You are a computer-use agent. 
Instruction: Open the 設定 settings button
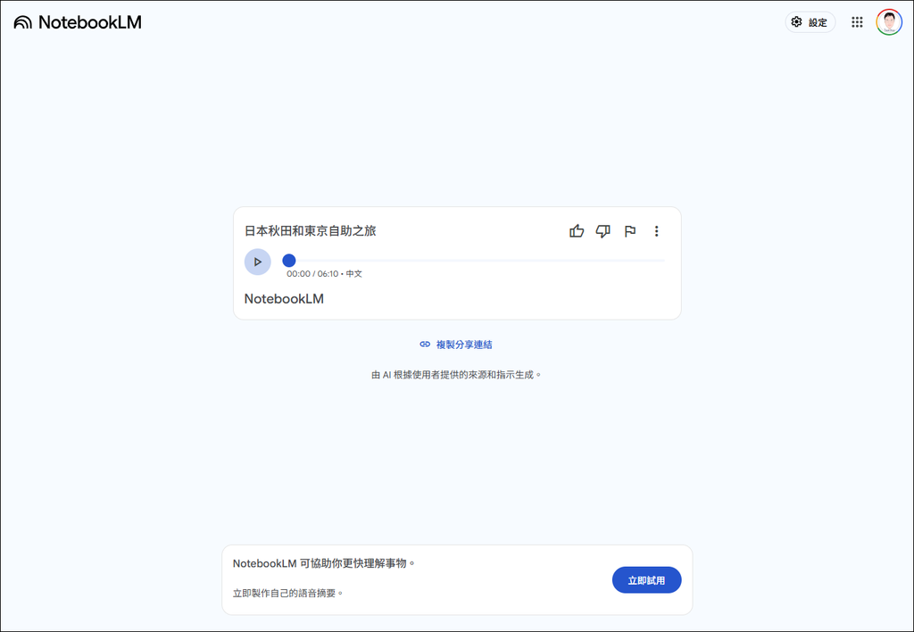[810, 22]
